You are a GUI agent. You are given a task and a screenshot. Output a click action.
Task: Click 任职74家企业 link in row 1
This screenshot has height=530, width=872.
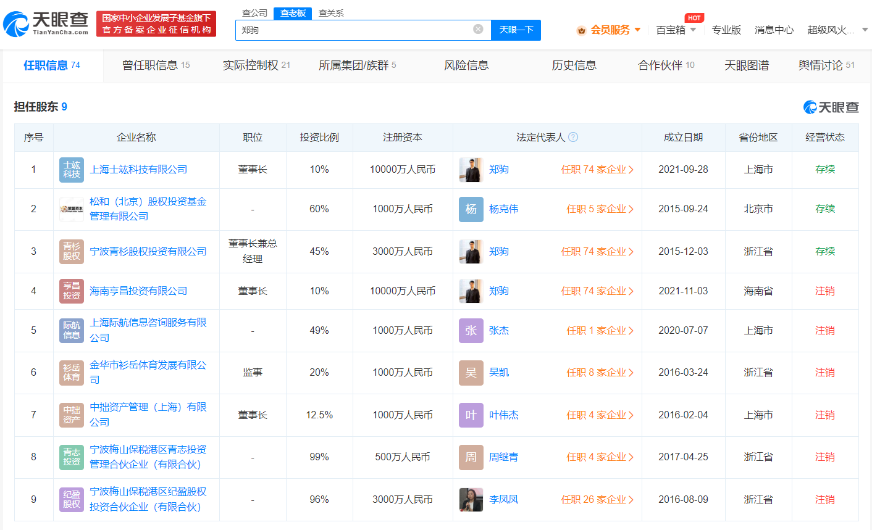(598, 168)
